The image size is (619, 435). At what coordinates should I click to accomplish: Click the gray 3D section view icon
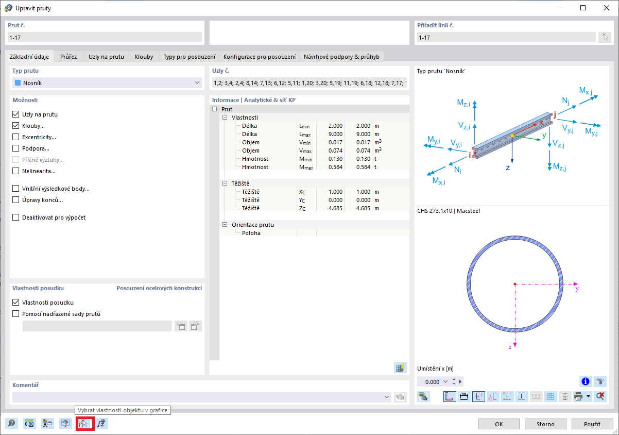point(600,381)
